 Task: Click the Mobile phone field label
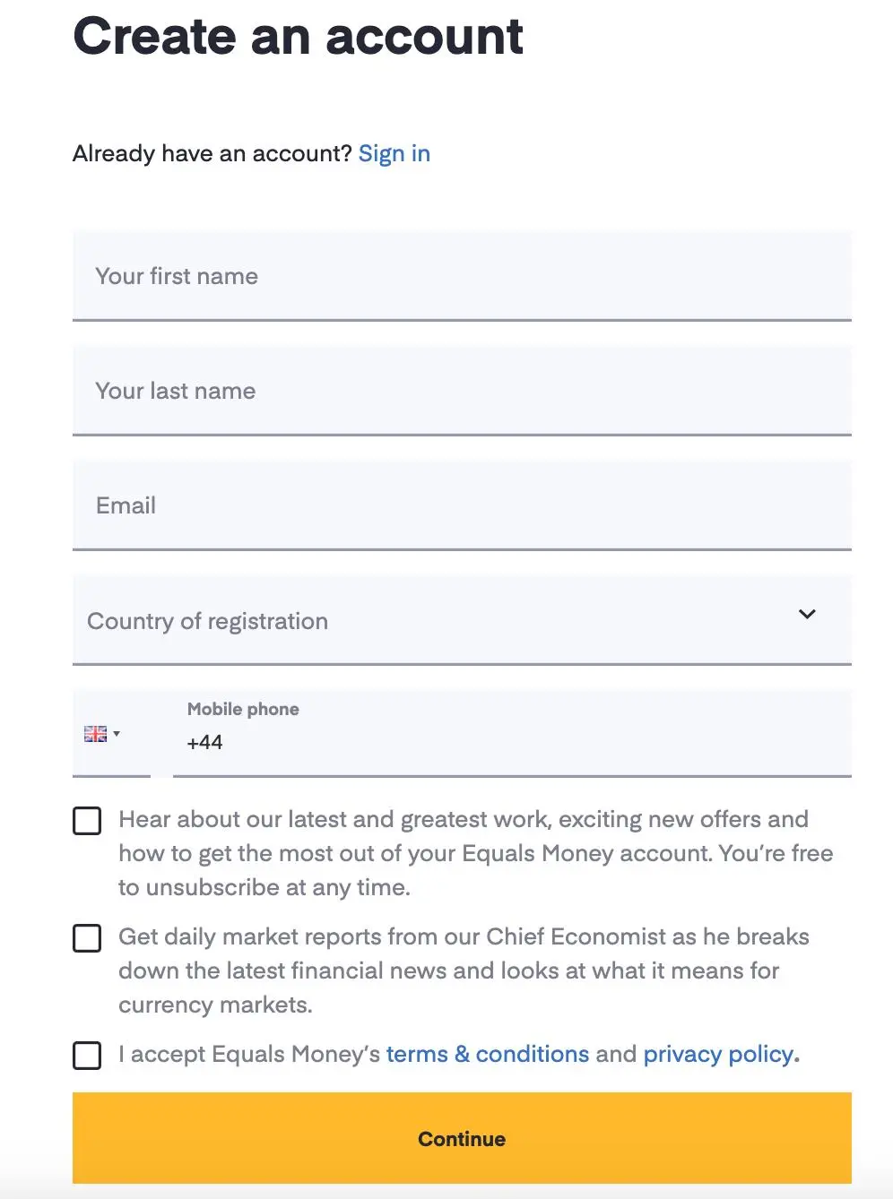[243, 709]
